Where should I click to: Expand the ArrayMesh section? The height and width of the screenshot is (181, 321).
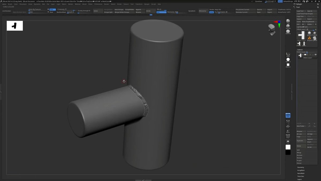[x=301, y=170]
